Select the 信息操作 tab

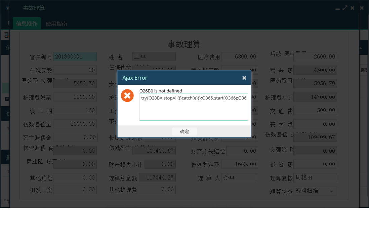click(x=27, y=24)
